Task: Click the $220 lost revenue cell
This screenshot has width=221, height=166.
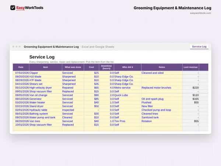Action: pyautogui.click(x=191, y=88)
